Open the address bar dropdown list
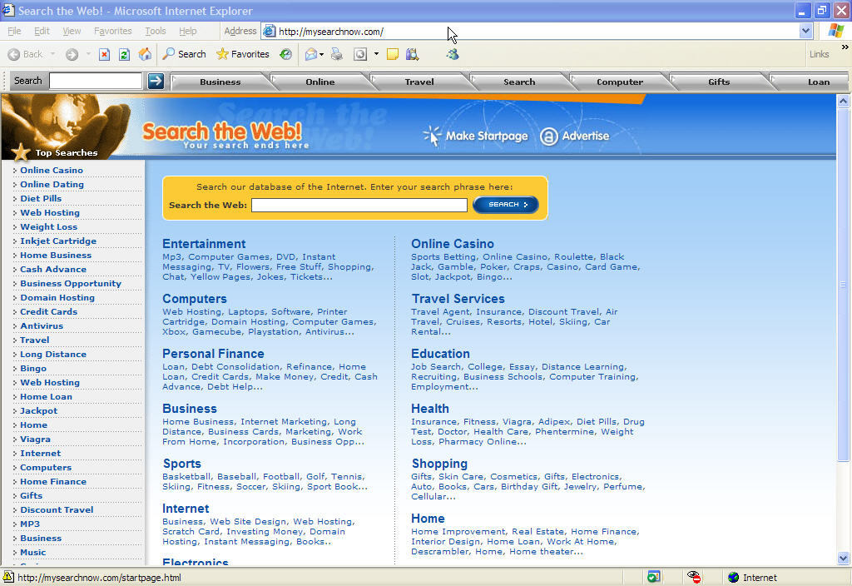 click(x=806, y=32)
